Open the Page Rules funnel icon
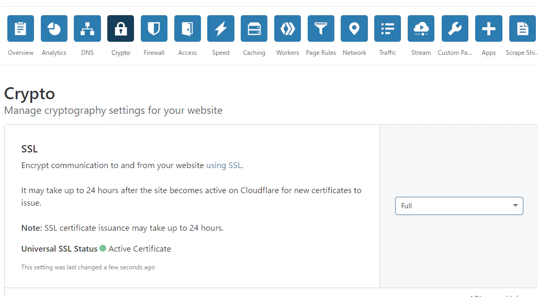538x297 pixels. click(x=321, y=28)
